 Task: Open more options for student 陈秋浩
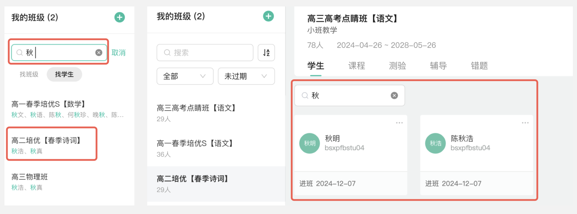525,123
